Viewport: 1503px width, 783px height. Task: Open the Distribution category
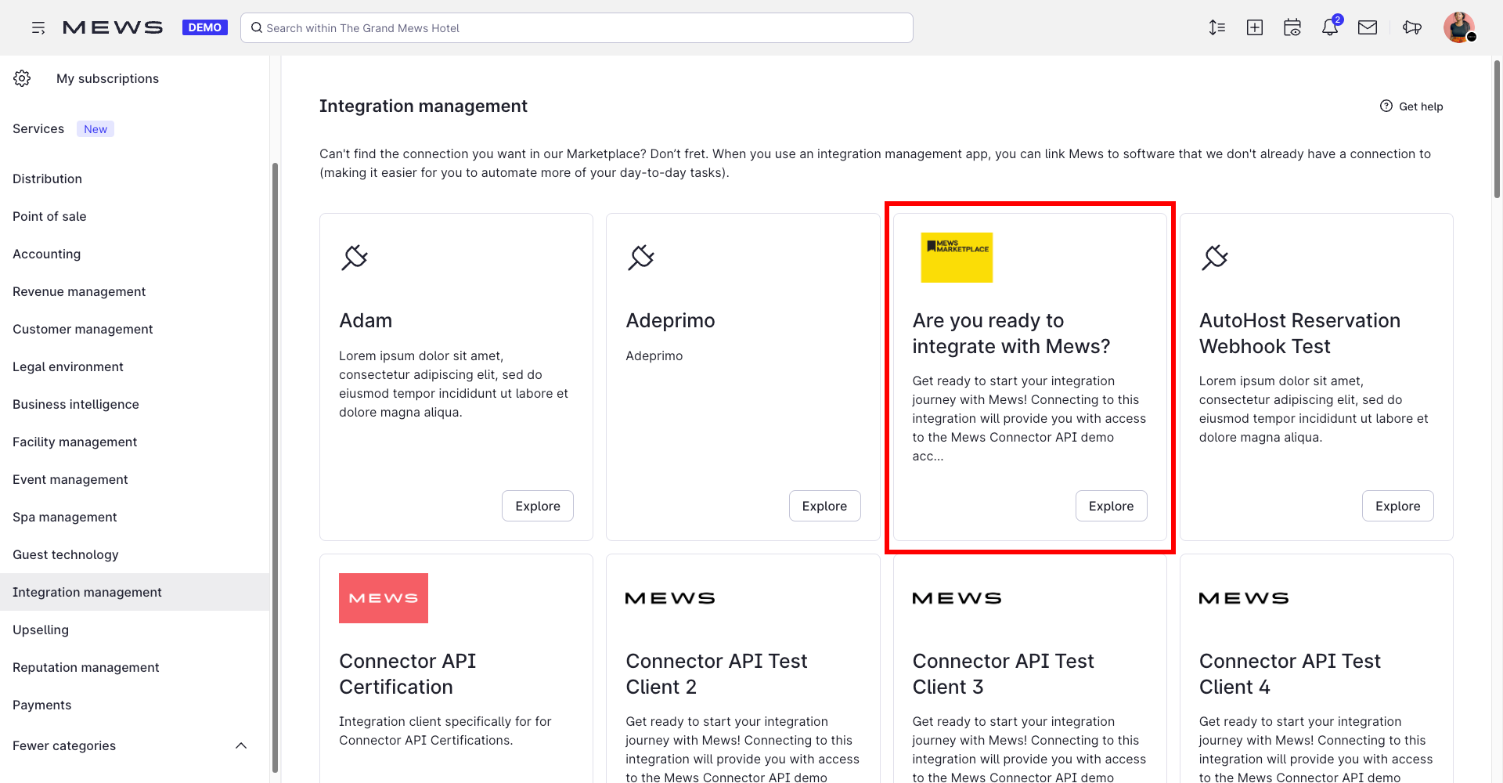click(47, 179)
